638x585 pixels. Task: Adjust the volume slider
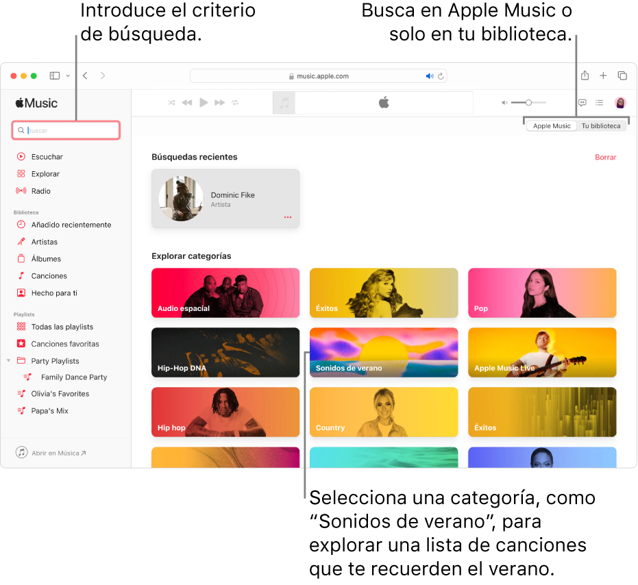pyautogui.click(x=528, y=102)
